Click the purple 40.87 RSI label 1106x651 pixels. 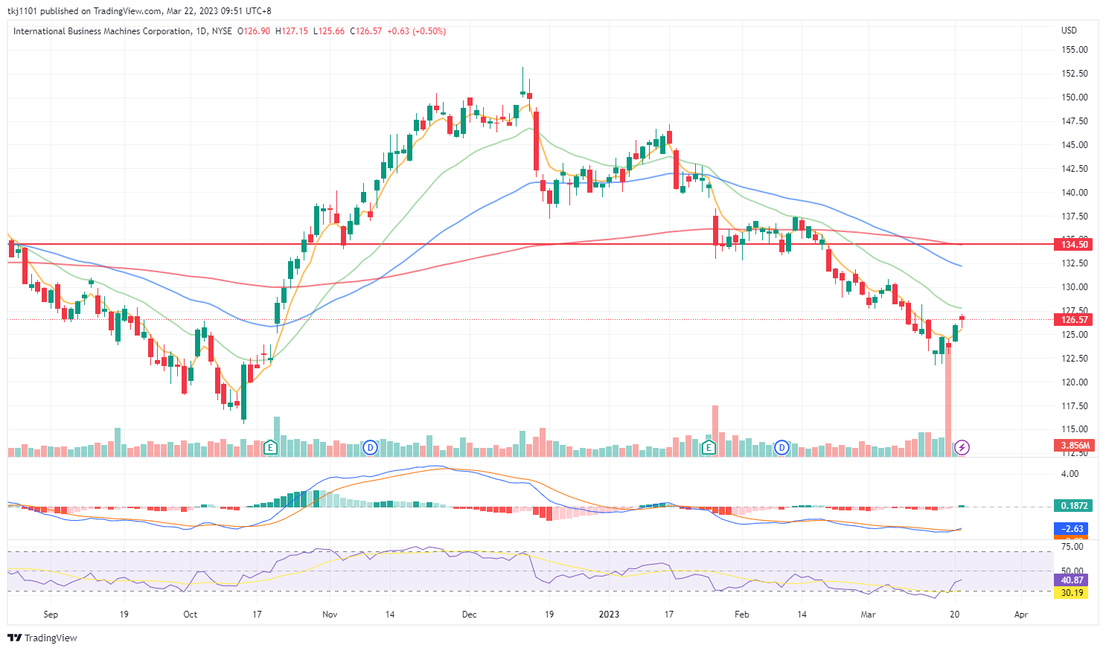tap(1073, 580)
